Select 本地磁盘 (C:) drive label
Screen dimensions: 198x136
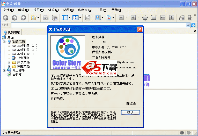pyautogui.click(x=27, y=46)
